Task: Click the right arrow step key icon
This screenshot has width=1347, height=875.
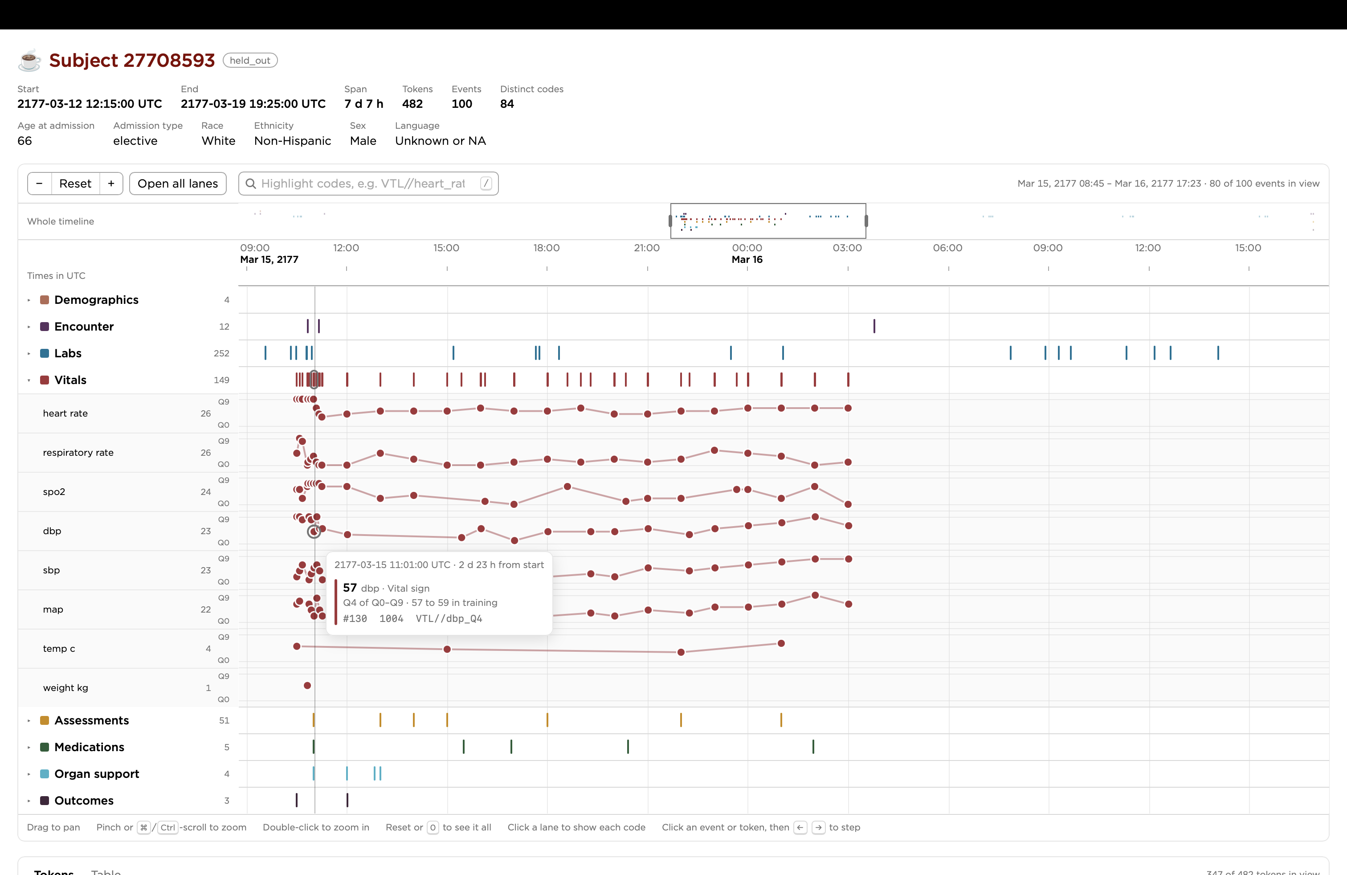Action: [818, 827]
